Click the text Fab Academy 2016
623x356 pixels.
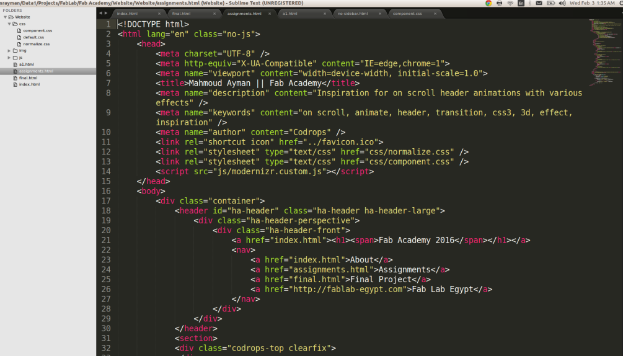[x=417, y=241]
